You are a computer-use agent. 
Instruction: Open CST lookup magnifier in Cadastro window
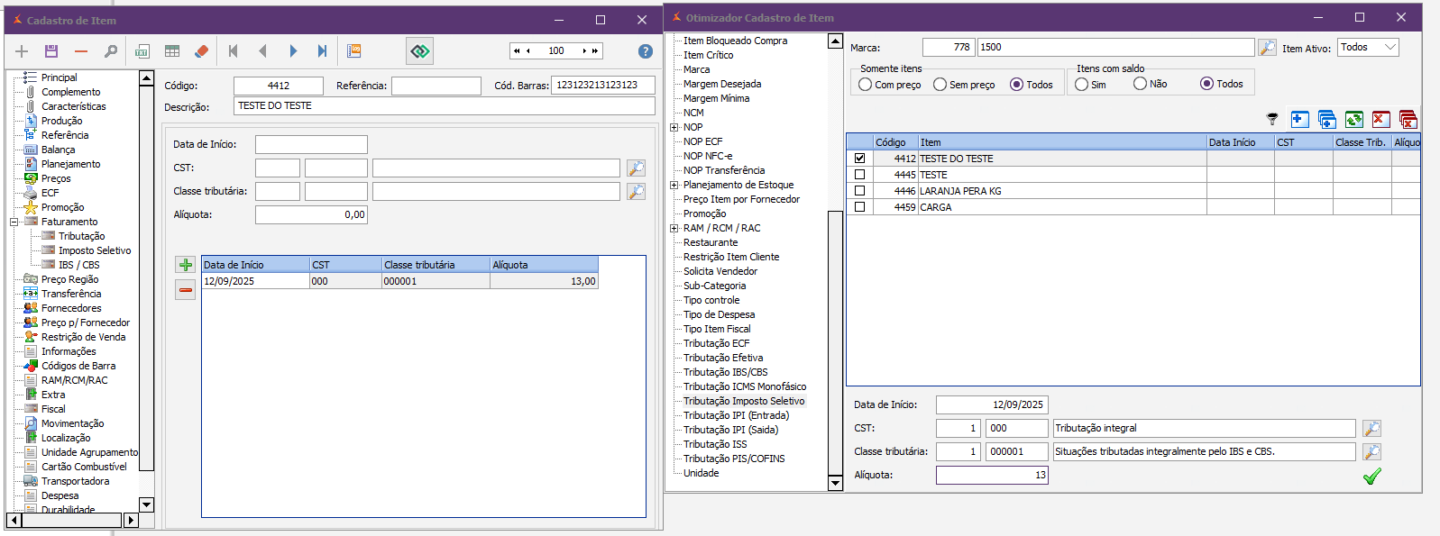click(x=636, y=168)
